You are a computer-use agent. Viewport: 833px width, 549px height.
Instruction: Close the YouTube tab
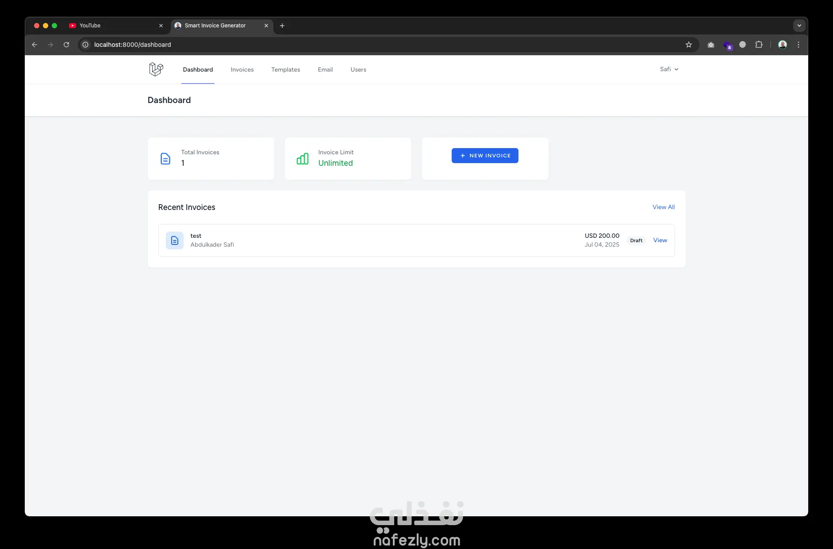pos(161,26)
